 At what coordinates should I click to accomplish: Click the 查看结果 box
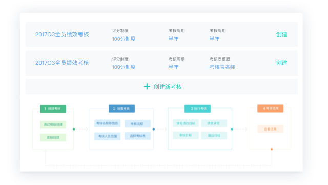point(270,129)
